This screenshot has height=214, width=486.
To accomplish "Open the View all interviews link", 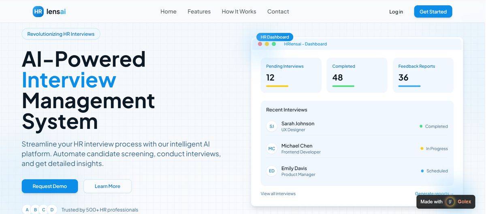I will coord(278,194).
